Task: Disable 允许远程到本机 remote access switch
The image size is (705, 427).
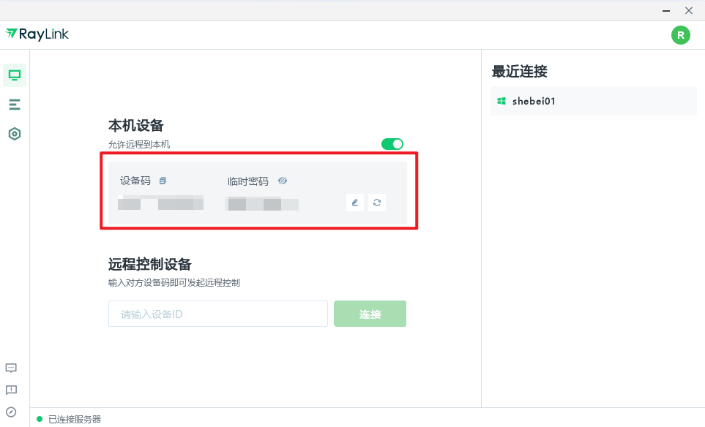Action: 392,144
